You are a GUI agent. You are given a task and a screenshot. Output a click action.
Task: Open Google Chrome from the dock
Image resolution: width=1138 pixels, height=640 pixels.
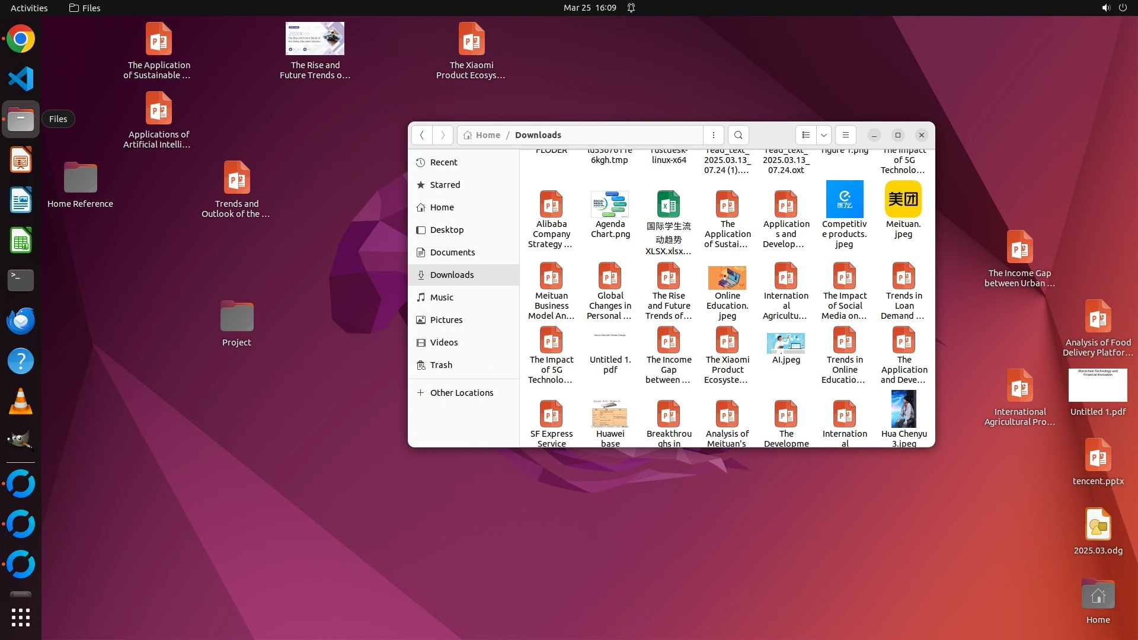pyautogui.click(x=21, y=39)
